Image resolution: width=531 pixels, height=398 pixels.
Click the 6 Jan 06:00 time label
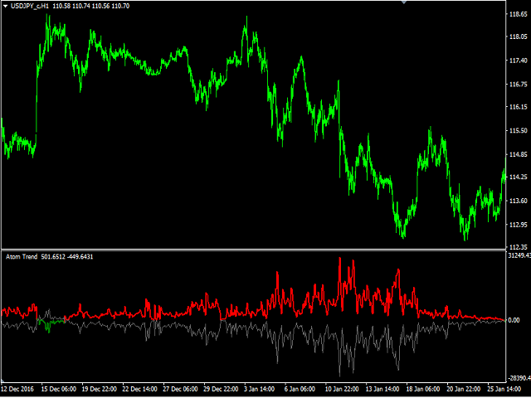pos(300,389)
